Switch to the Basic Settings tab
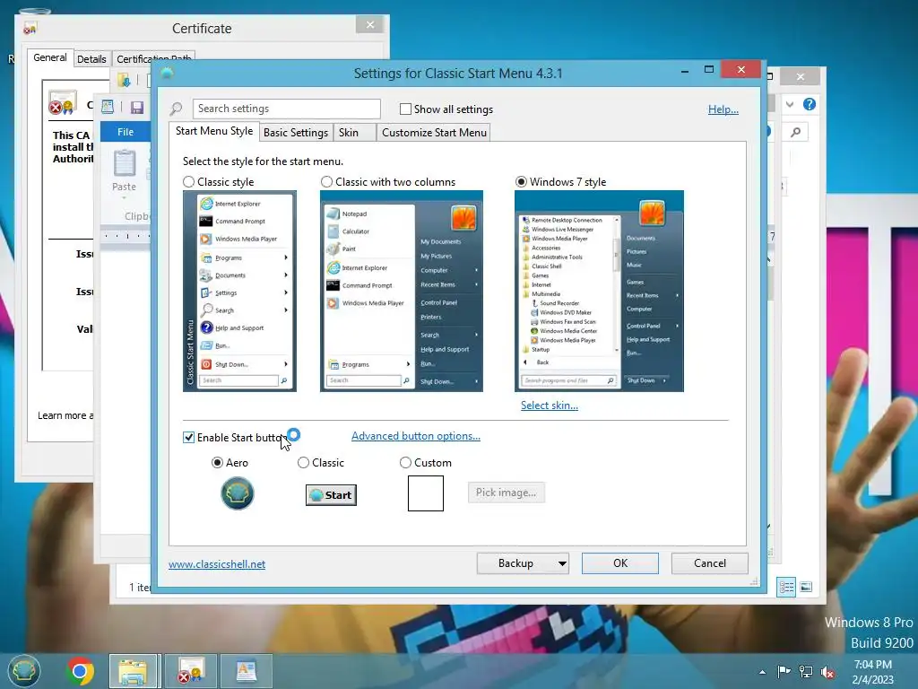The width and height of the screenshot is (918, 689). (296, 133)
